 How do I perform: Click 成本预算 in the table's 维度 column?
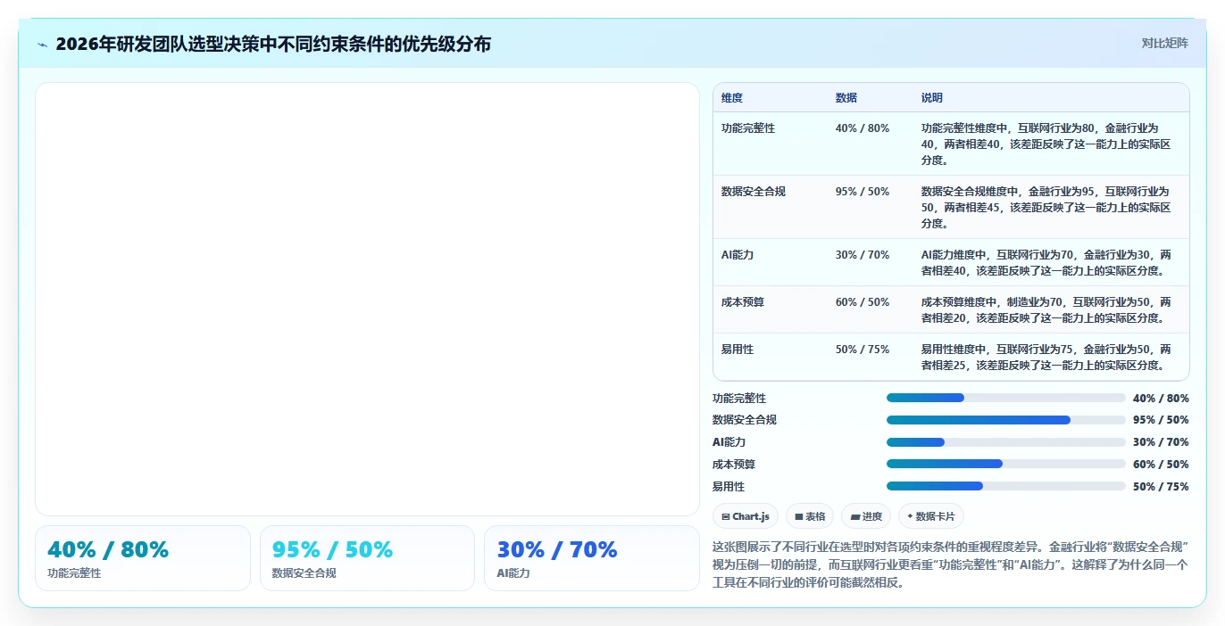pyautogui.click(x=743, y=302)
